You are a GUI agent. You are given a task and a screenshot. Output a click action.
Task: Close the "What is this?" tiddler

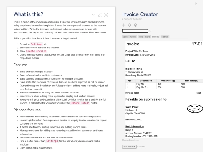(x=106, y=15)
